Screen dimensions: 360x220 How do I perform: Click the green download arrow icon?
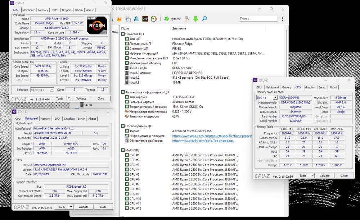pyautogui.click(x=195, y=19)
